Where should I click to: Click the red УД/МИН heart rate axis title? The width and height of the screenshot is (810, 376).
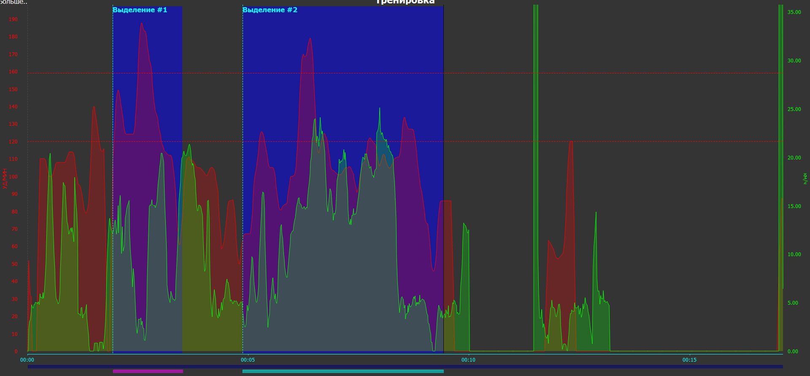point(5,178)
